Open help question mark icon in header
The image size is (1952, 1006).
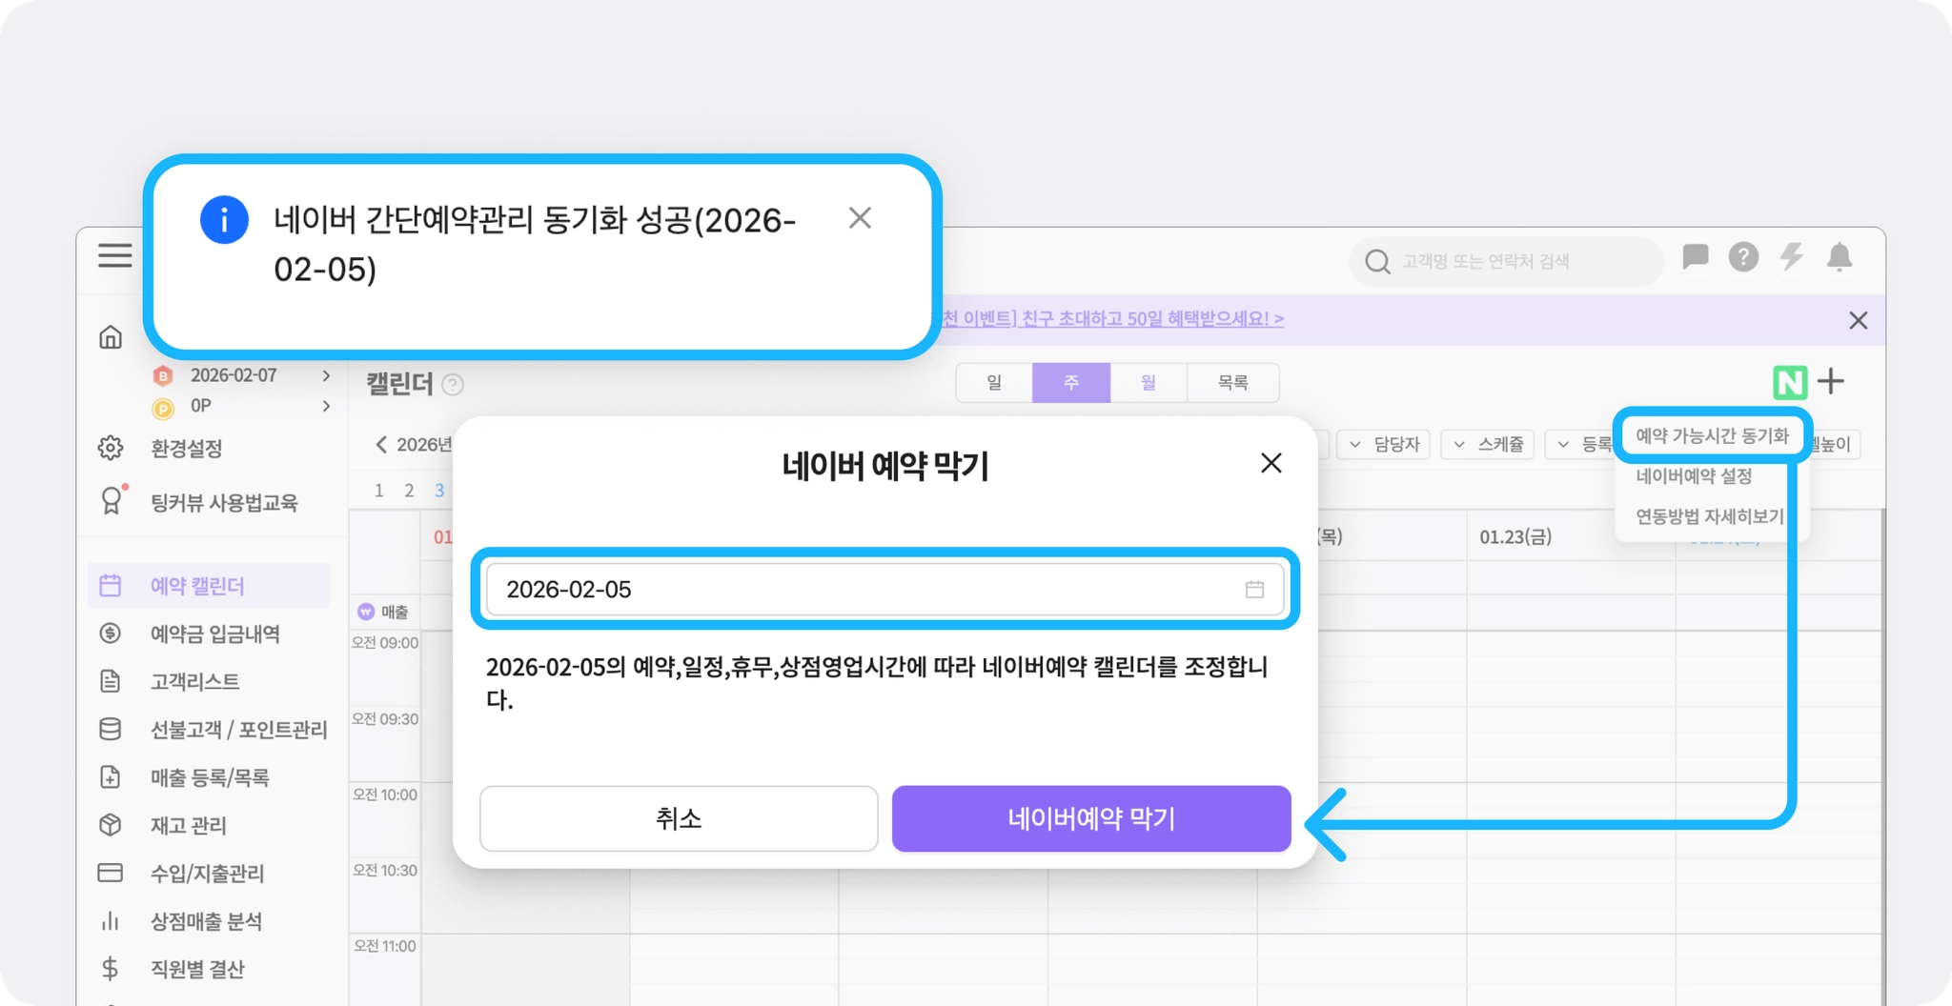pos(1743,256)
